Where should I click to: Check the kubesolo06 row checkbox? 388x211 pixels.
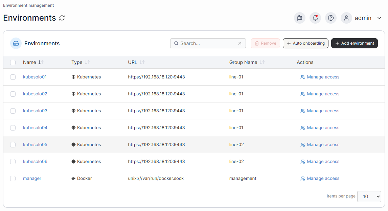(x=13, y=162)
